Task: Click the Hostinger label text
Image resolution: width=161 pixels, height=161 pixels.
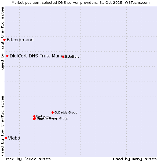Action: click(43, 116)
